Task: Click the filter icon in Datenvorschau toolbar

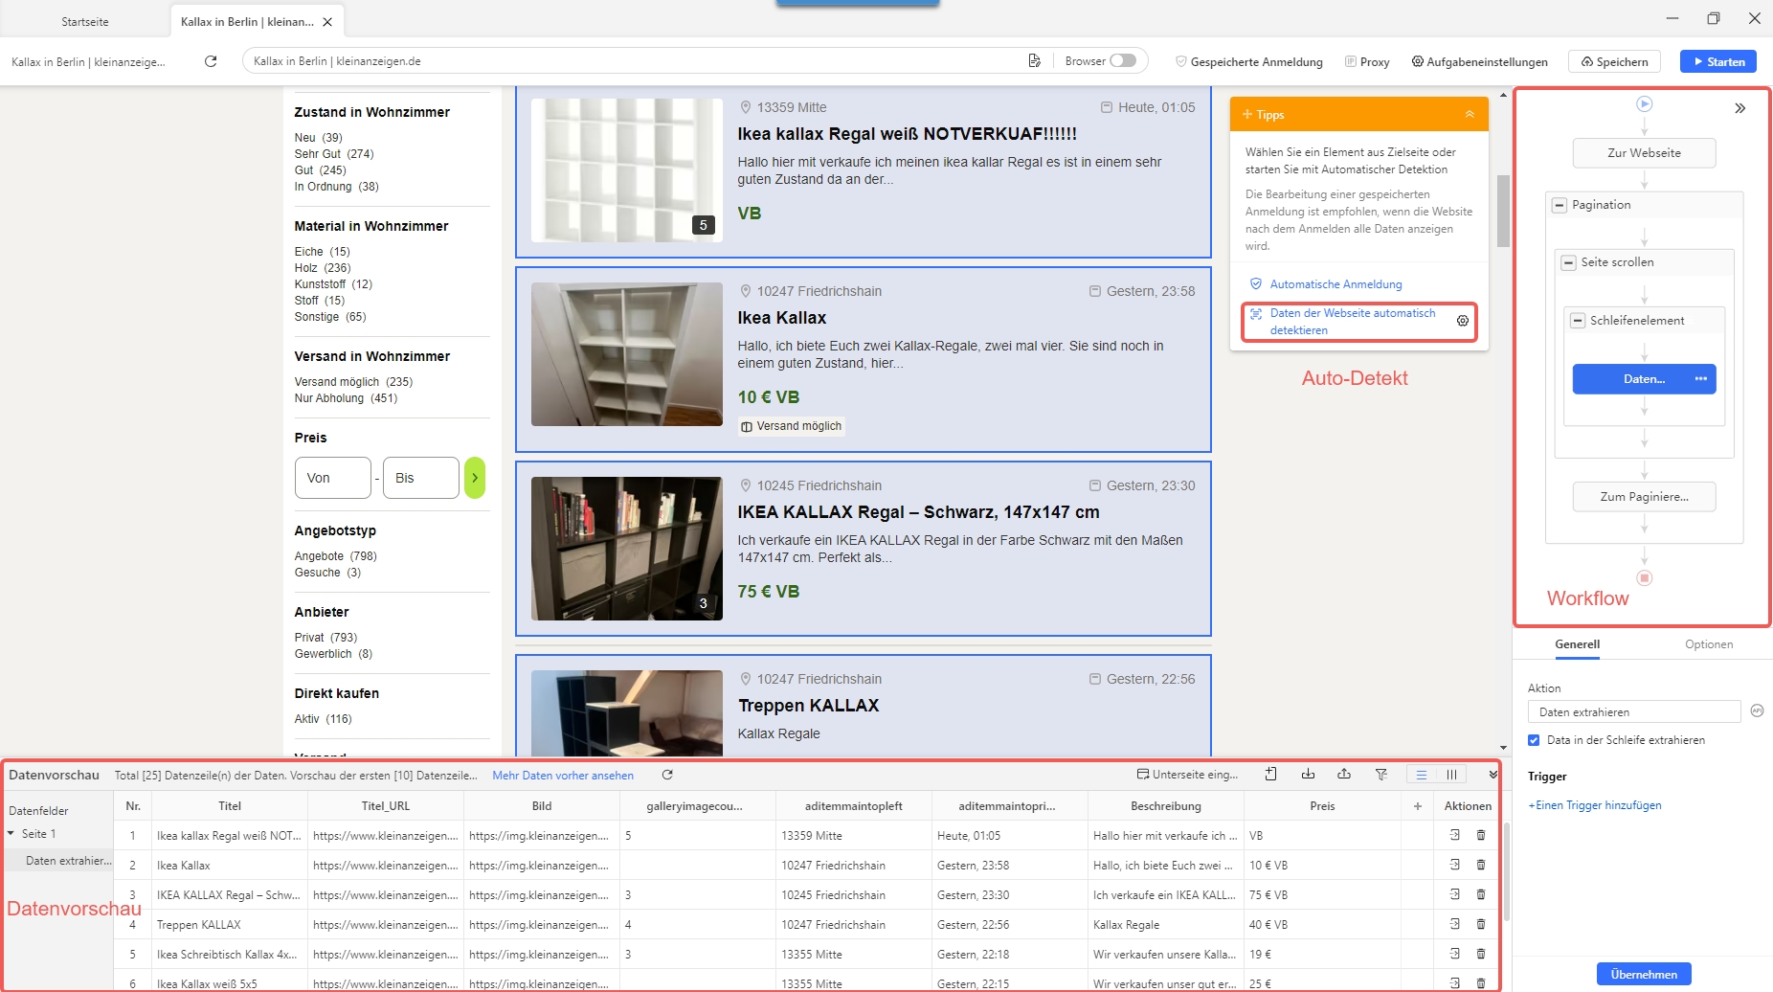Action: 1380,775
